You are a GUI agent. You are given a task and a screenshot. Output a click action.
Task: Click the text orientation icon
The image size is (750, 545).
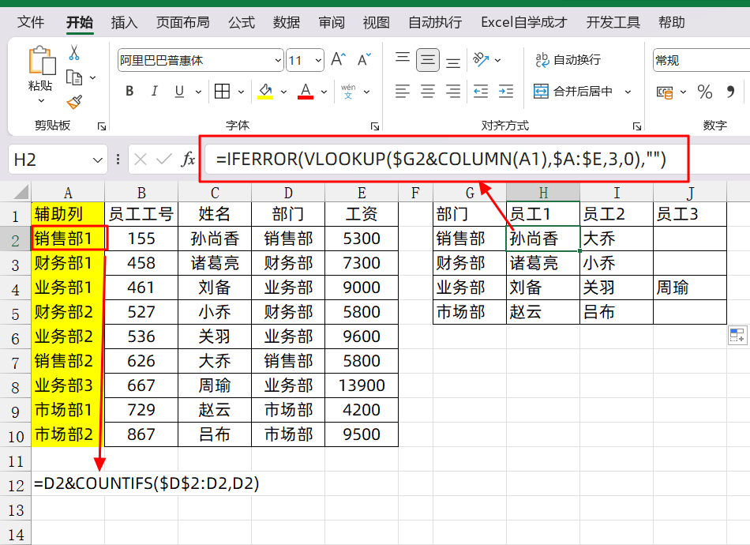tap(481, 60)
